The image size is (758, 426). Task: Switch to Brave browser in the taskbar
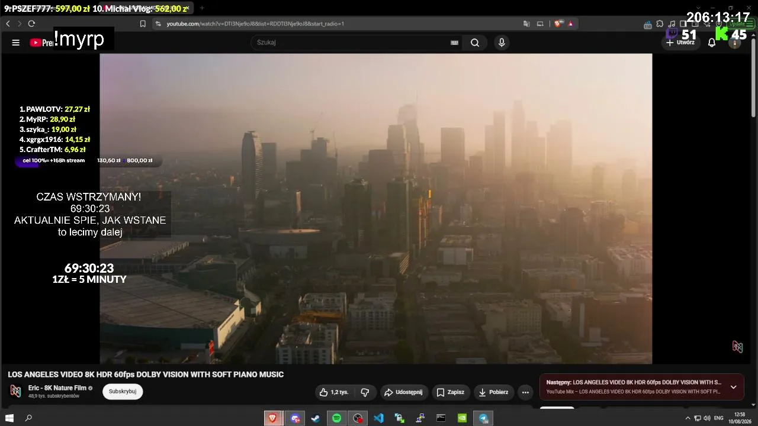pyautogui.click(x=272, y=418)
